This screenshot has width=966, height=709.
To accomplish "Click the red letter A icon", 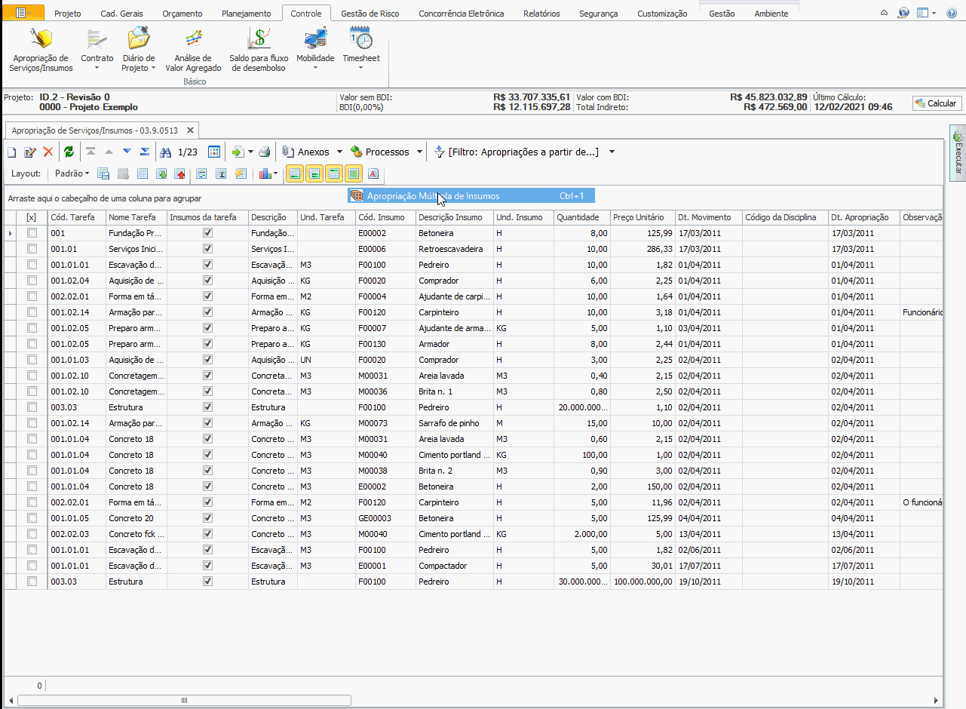I will [x=373, y=174].
